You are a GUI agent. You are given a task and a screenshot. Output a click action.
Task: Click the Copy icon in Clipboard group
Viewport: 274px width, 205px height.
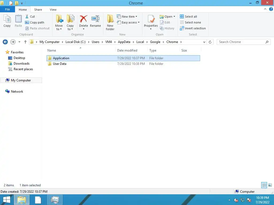pos(7,21)
